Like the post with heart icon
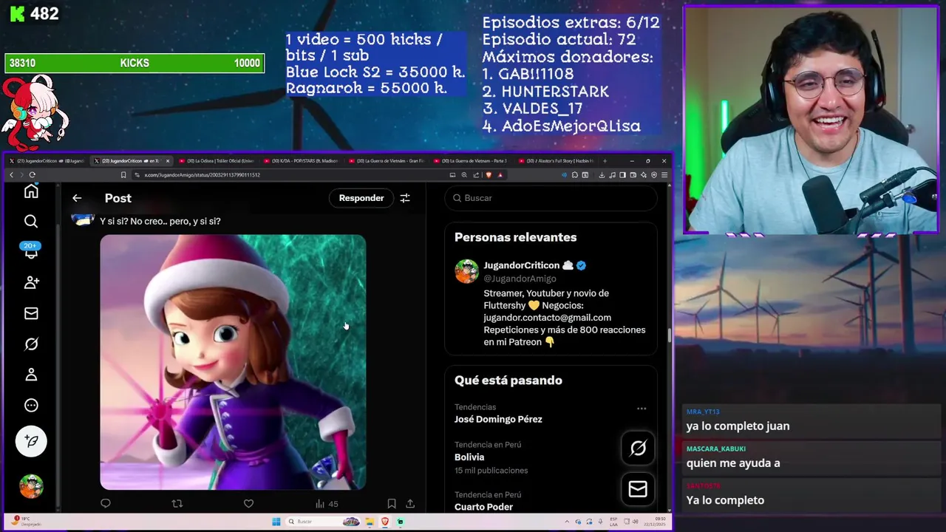Screen dimensions: 946x532 [x=248, y=504]
